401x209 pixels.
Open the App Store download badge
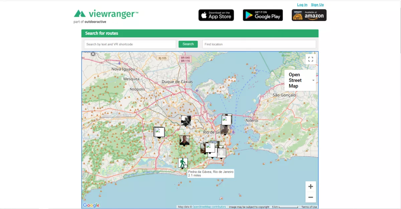(216, 15)
